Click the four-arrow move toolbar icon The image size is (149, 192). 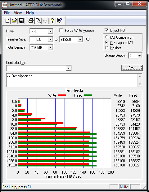pyautogui.click(x=45, y=21)
